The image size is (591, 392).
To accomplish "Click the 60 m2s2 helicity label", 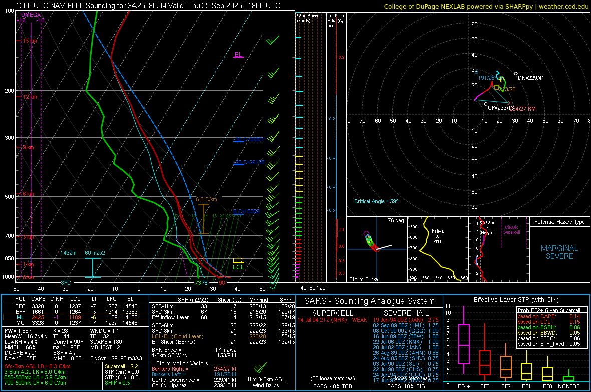I will [x=95, y=253].
